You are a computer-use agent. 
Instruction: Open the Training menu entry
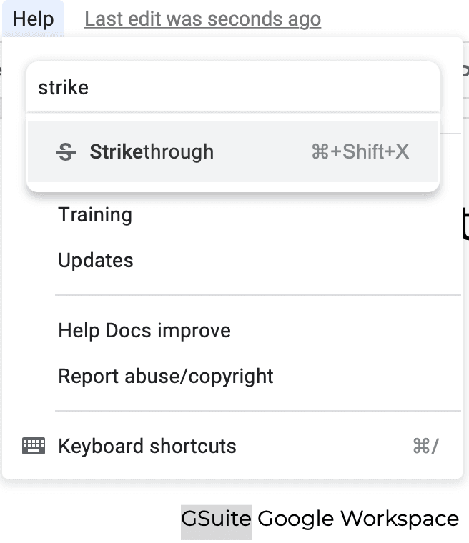[x=95, y=215]
